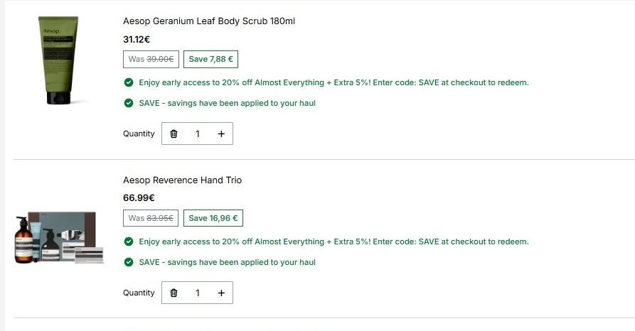
Task: Click the Save 16,96 € badge
Action: 213,218
